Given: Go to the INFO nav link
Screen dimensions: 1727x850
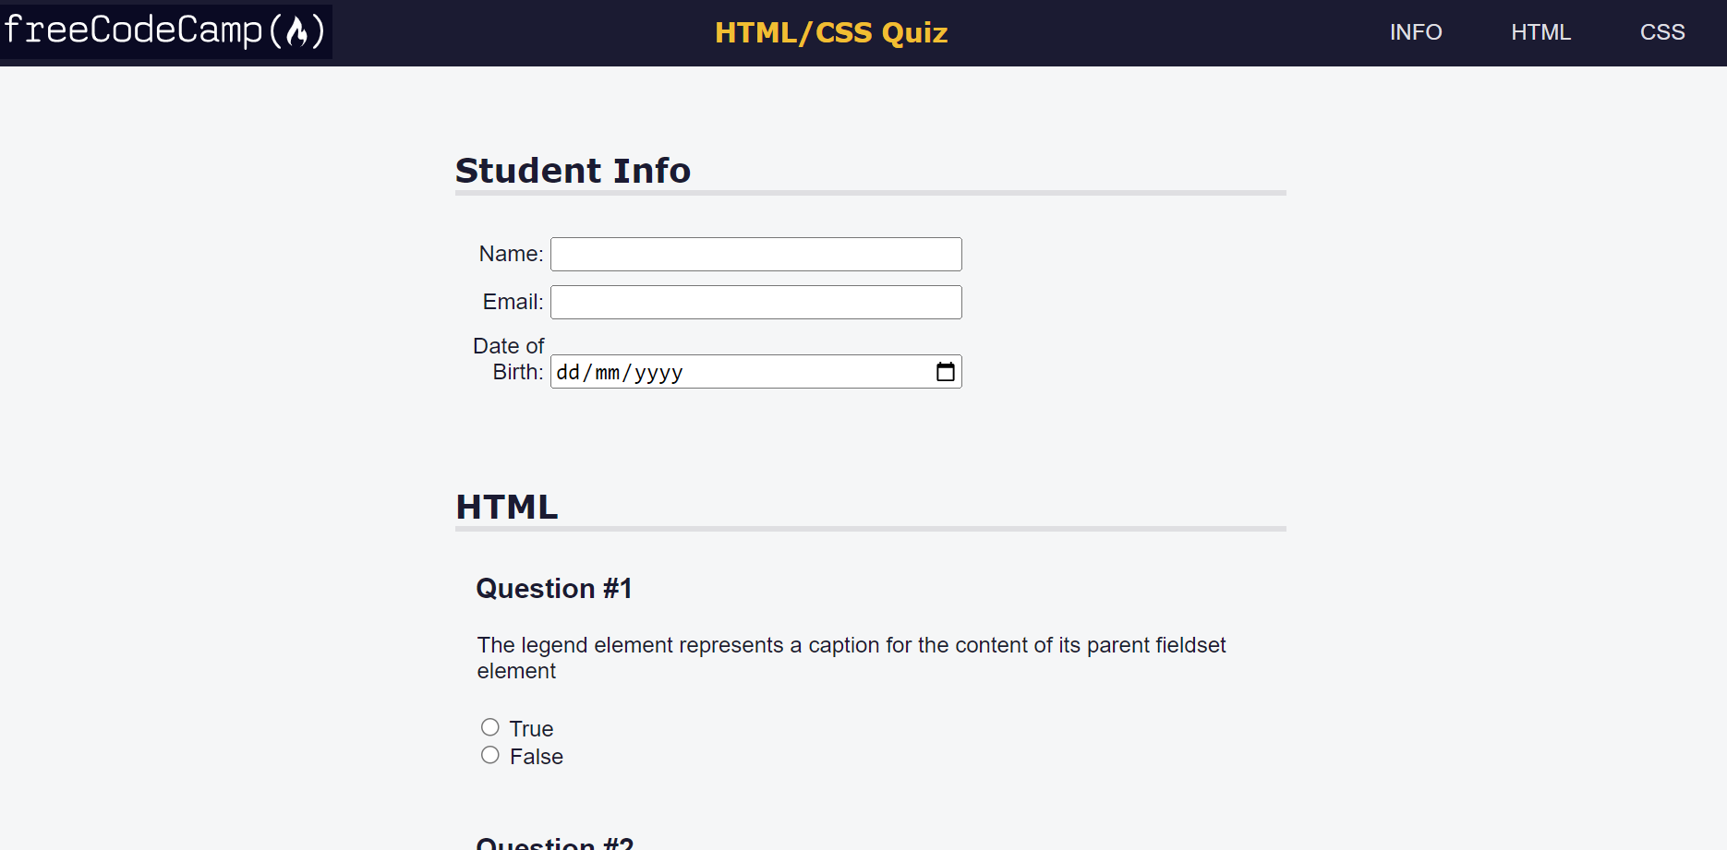Looking at the screenshot, I should pos(1416,32).
